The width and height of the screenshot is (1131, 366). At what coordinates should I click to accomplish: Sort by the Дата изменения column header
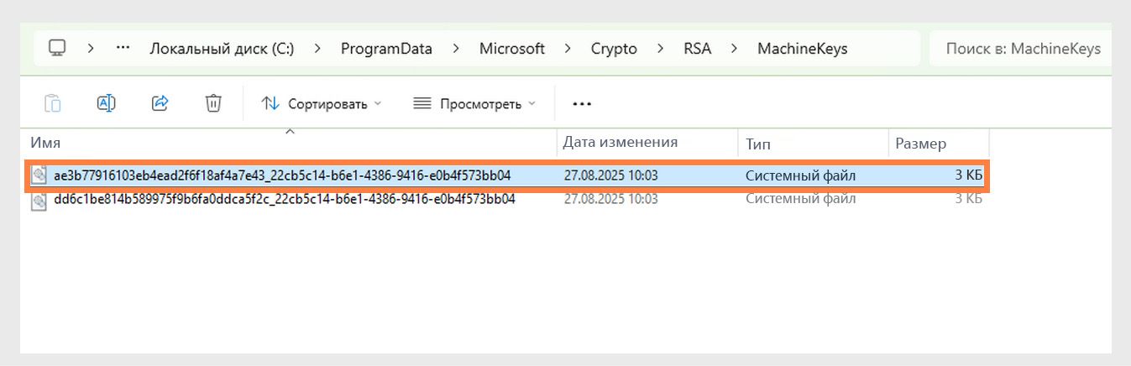click(x=620, y=142)
